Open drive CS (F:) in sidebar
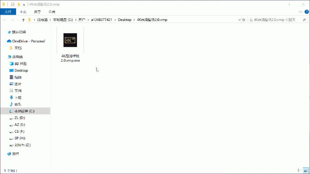 click(19, 131)
